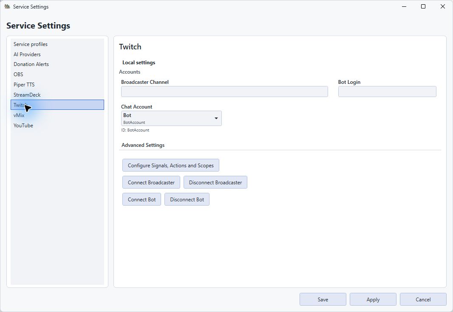453x312 pixels.
Task: Click the Bot Login input field
Action: pyautogui.click(x=387, y=92)
